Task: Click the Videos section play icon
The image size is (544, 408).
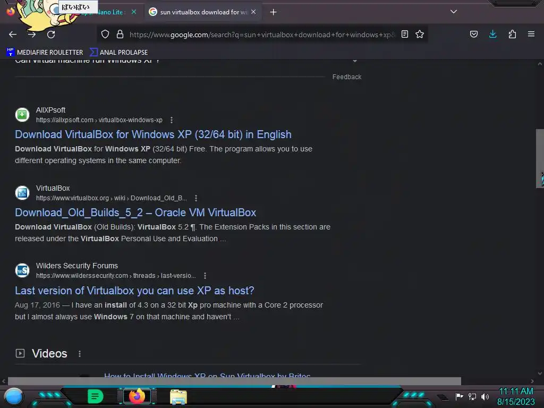Action: [x=20, y=353]
